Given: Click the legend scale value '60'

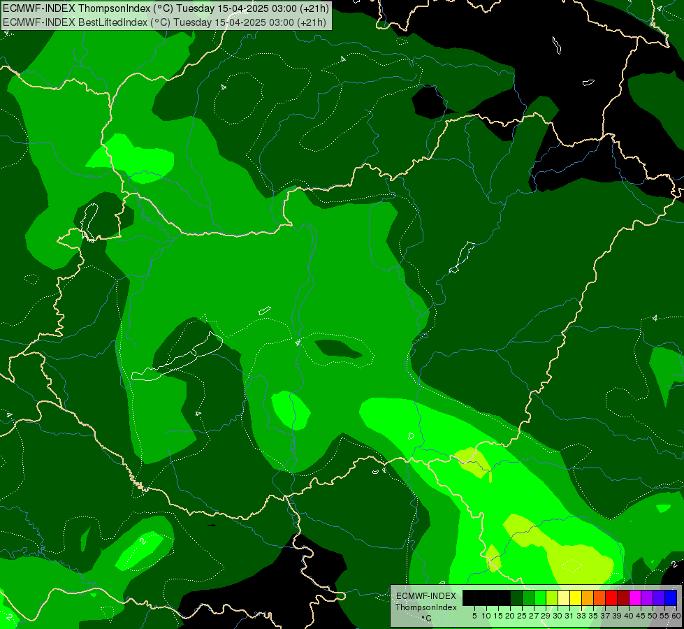Looking at the screenshot, I should (676, 616).
